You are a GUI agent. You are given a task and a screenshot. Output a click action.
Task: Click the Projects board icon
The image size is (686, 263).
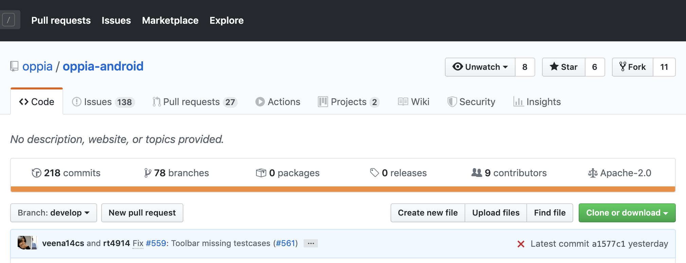point(323,102)
